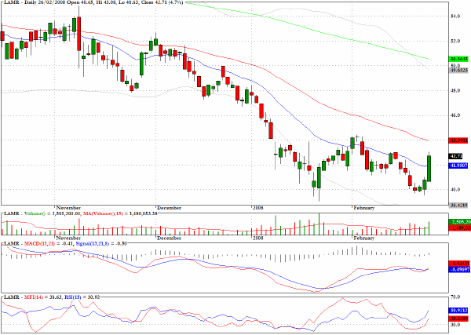Click the blue 41.9507 moving-average price tag

pos(459,166)
